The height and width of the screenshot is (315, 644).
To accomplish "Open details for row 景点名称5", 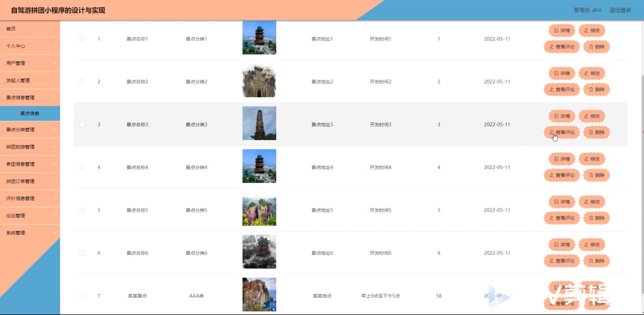I will click(x=562, y=202).
